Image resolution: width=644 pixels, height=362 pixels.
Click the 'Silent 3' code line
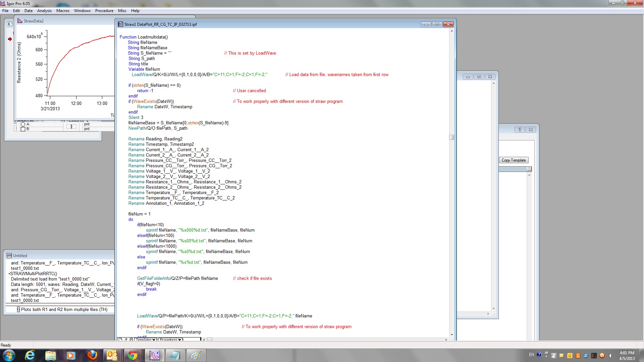click(136, 117)
